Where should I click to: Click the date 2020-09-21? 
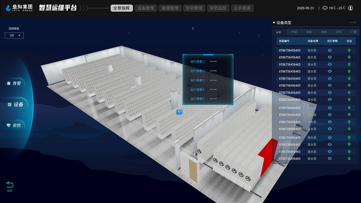[x=305, y=8]
